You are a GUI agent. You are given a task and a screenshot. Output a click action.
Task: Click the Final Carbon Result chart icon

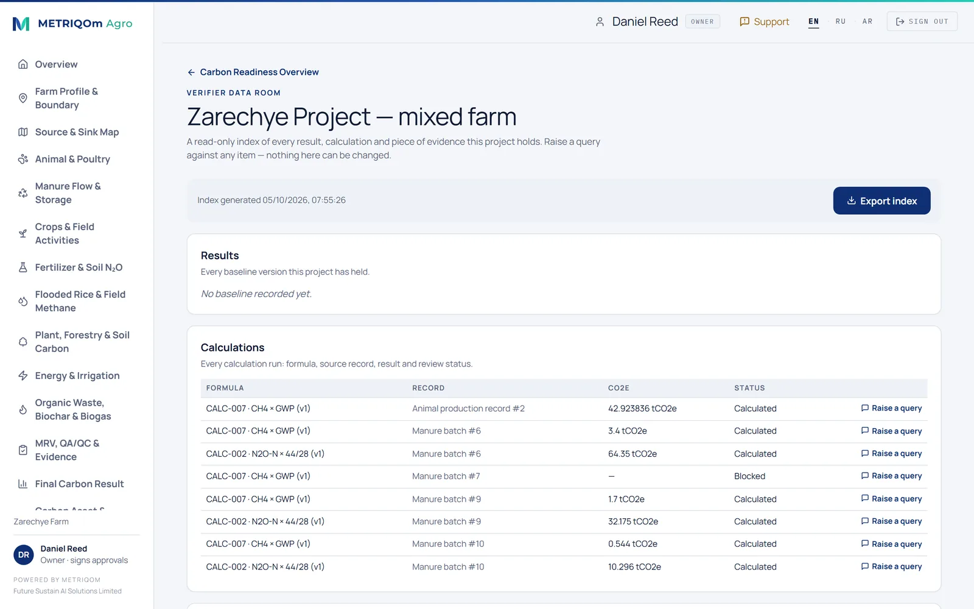coord(23,484)
